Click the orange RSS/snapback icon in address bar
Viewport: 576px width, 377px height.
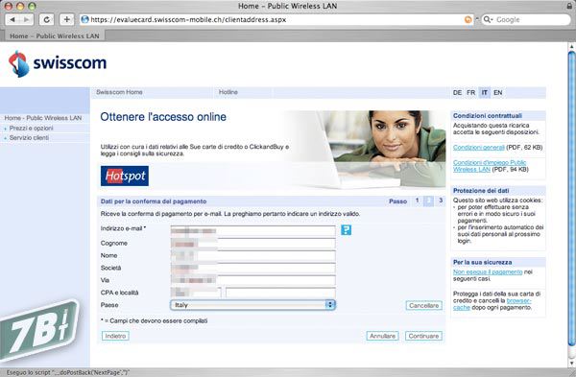[468, 19]
